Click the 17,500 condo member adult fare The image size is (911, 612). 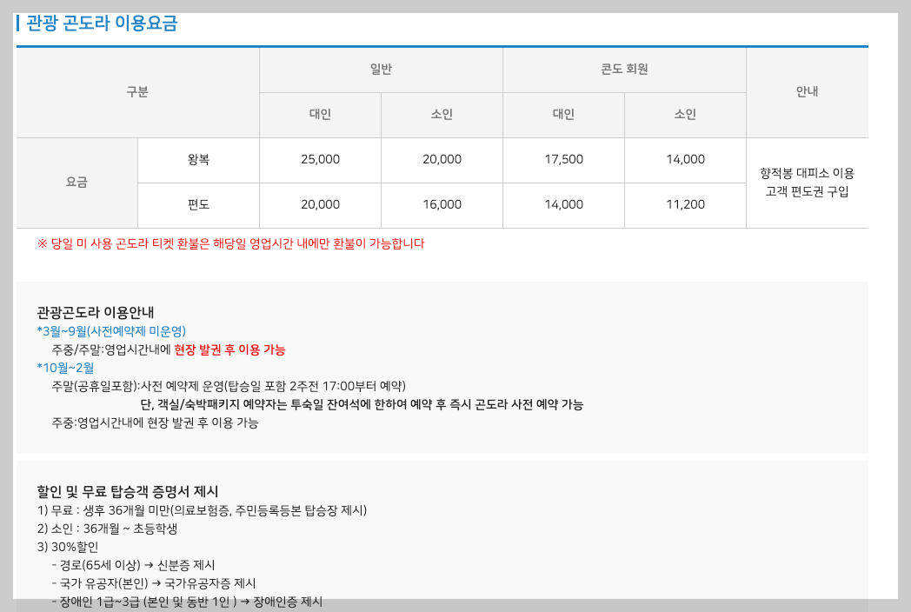point(563,159)
